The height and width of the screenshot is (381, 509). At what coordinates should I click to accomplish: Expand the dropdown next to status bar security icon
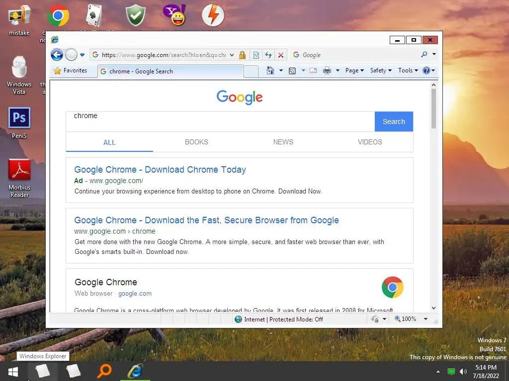coord(384,319)
